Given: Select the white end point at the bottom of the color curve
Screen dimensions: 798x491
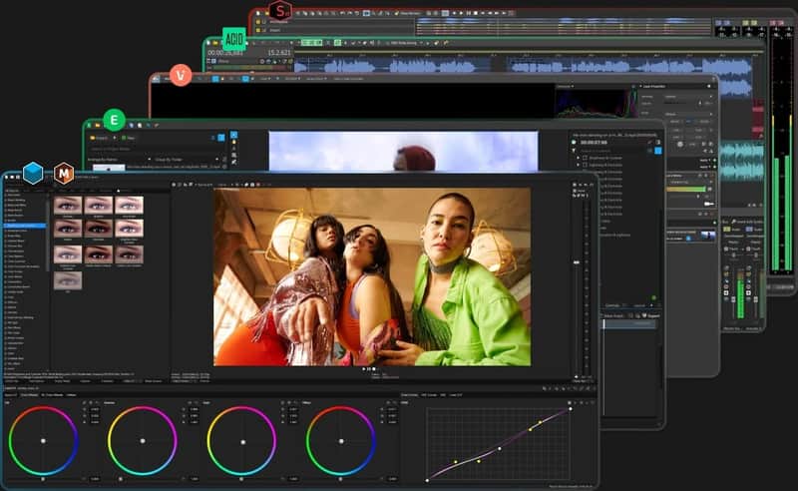Looking at the screenshot, I should pyautogui.click(x=427, y=480).
